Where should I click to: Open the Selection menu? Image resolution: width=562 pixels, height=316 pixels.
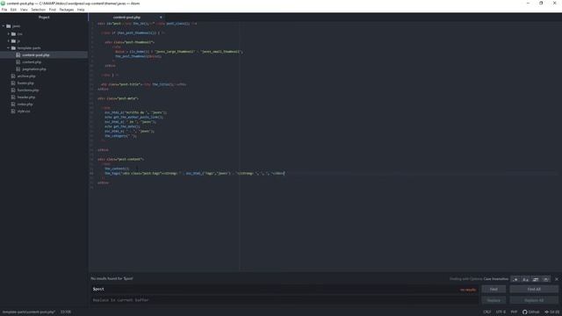tap(38, 10)
